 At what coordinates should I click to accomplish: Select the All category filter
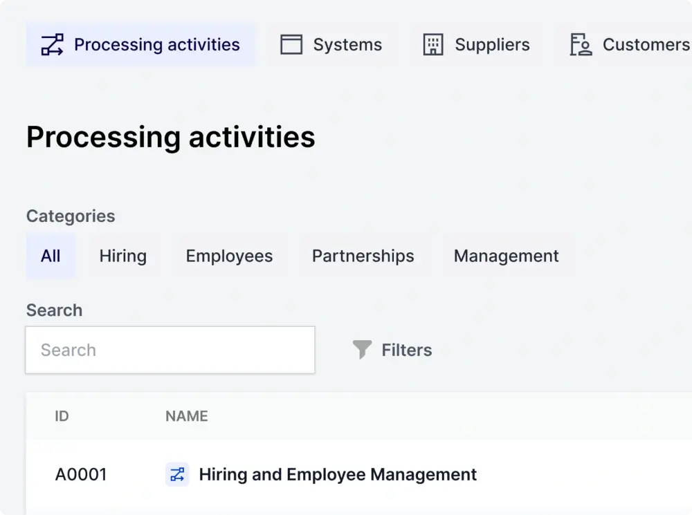[51, 256]
